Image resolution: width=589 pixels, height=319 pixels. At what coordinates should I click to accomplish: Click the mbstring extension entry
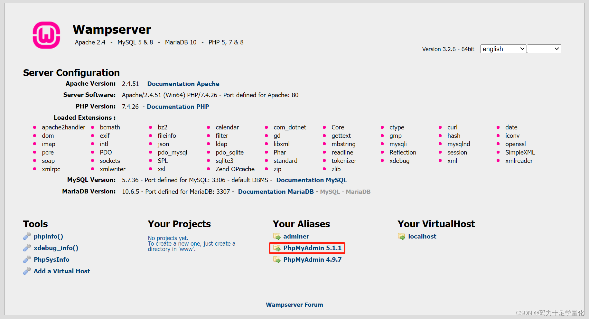pos(343,144)
